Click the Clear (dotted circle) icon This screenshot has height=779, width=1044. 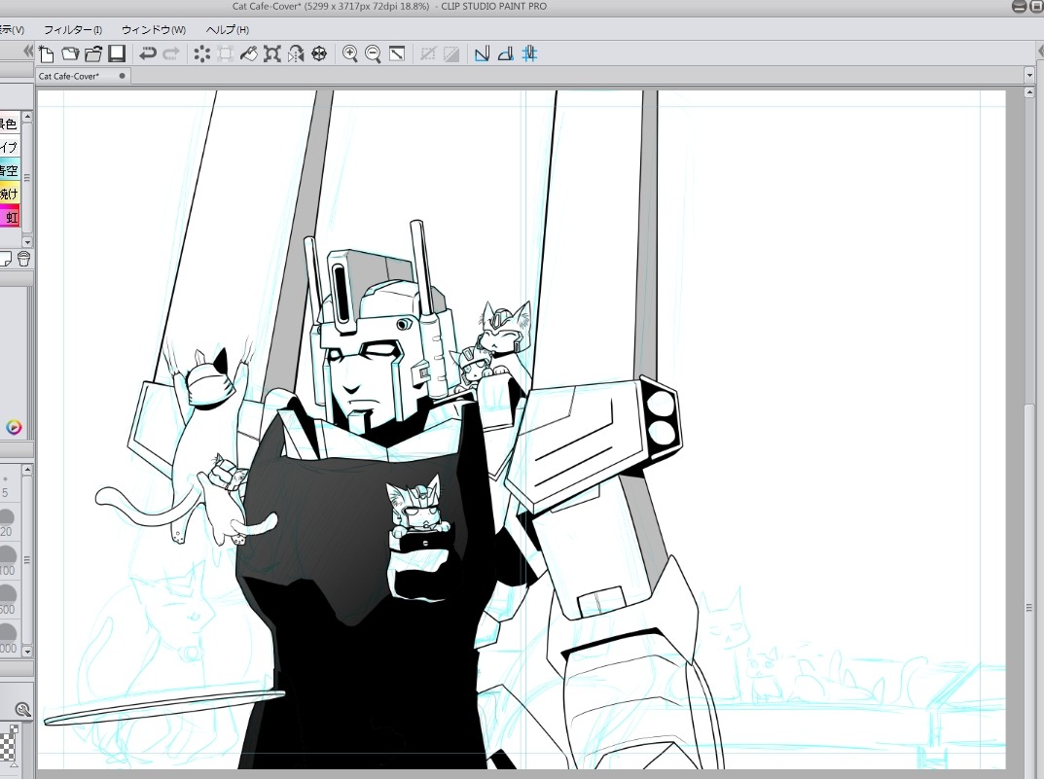201,53
